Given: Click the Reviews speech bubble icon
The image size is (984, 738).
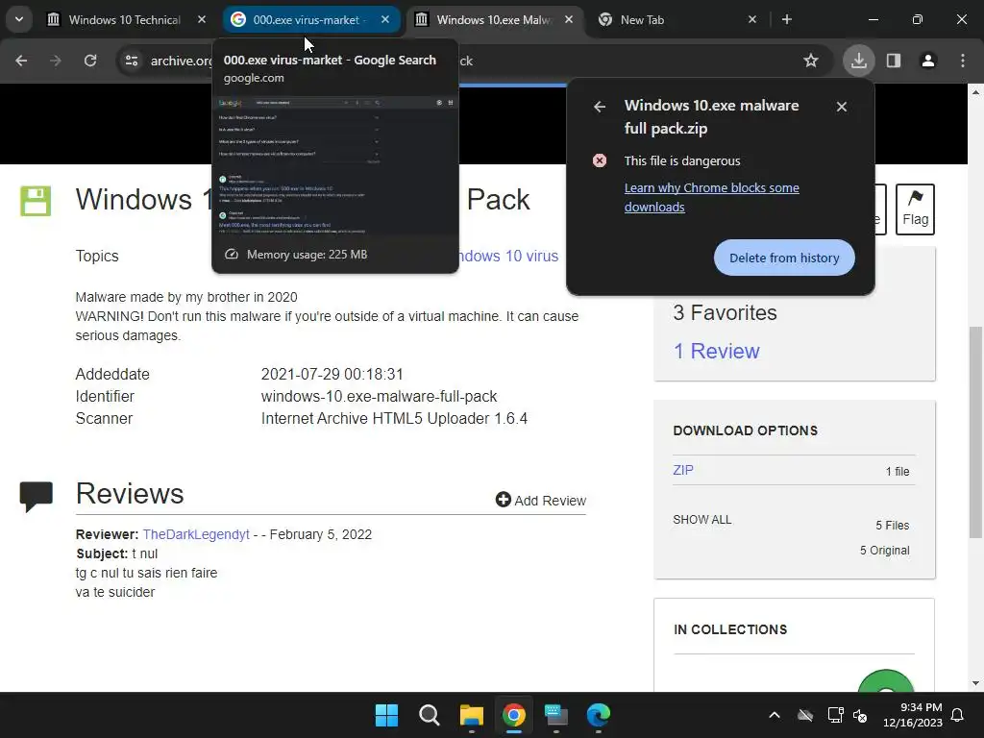Looking at the screenshot, I should (x=36, y=497).
